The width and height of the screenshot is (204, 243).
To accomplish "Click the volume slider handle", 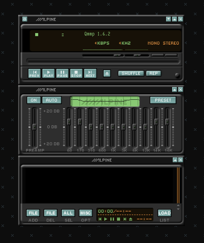I will (x=117, y=55).
